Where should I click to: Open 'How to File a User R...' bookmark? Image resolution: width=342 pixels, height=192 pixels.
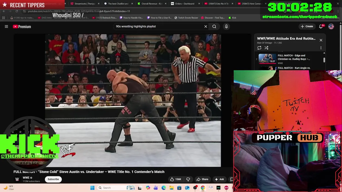tap(159, 18)
